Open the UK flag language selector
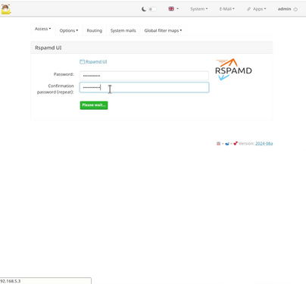 pyautogui.click(x=173, y=9)
